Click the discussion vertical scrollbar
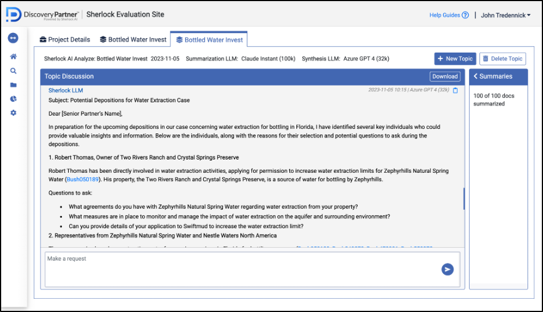 point(464,198)
